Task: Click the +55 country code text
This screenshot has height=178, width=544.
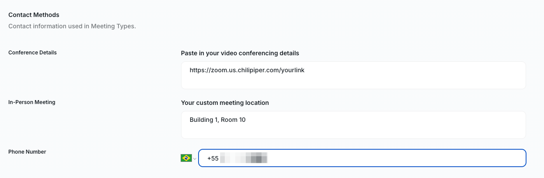Action: pos(213,158)
